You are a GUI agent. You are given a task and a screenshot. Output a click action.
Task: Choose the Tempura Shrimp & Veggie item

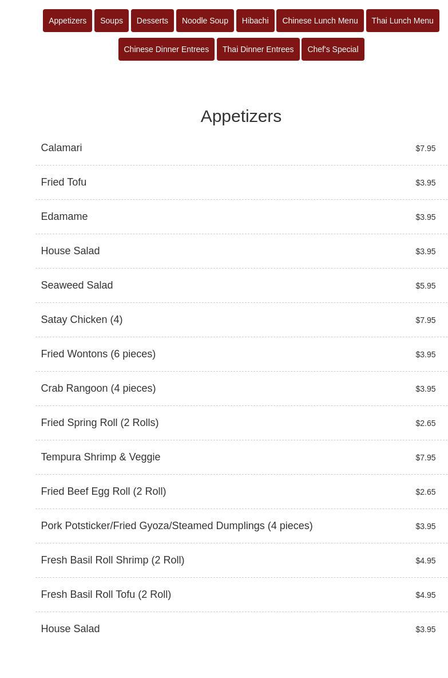point(101,457)
